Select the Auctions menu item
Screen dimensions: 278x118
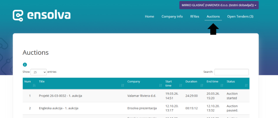pos(213,17)
